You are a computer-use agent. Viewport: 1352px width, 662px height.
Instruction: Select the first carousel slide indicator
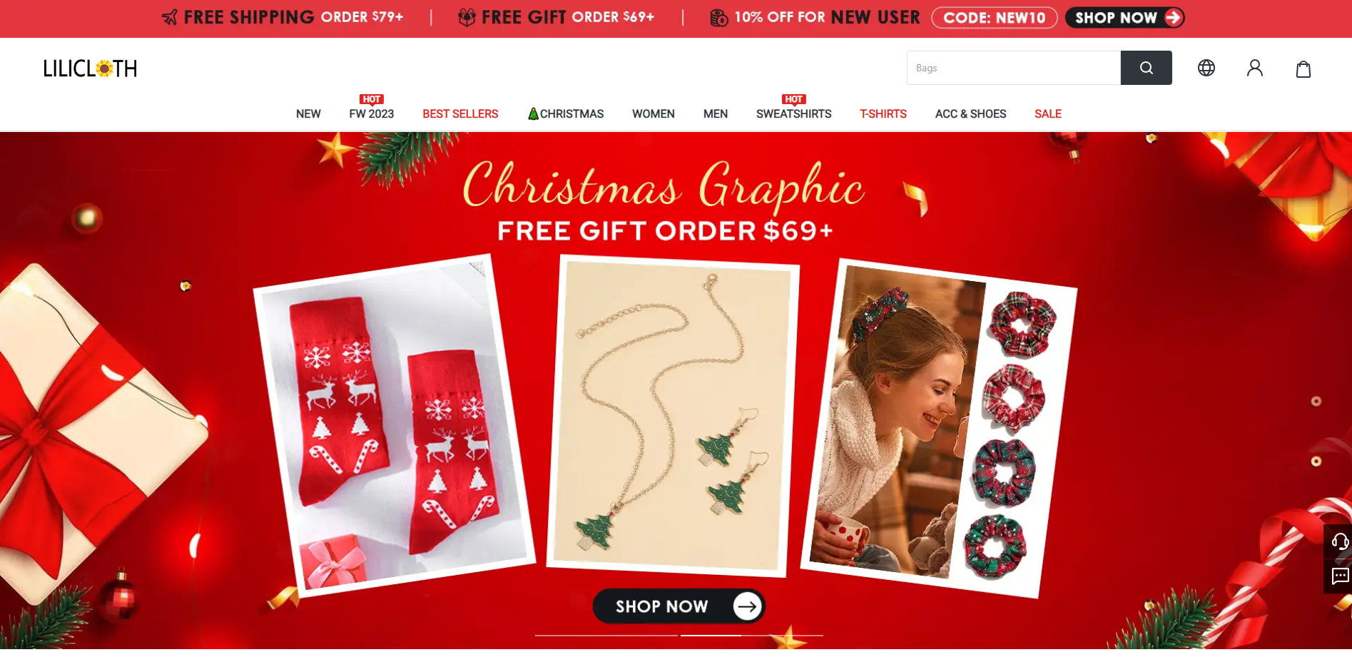[606, 635]
